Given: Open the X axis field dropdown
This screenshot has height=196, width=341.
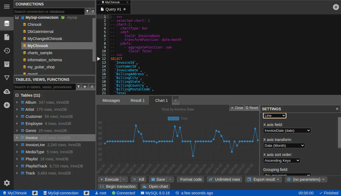Looking at the screenshot, I should click(x=287, y=131).
